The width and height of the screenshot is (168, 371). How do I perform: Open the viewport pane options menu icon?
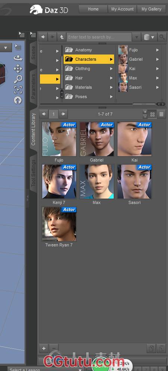coord(22,35)
